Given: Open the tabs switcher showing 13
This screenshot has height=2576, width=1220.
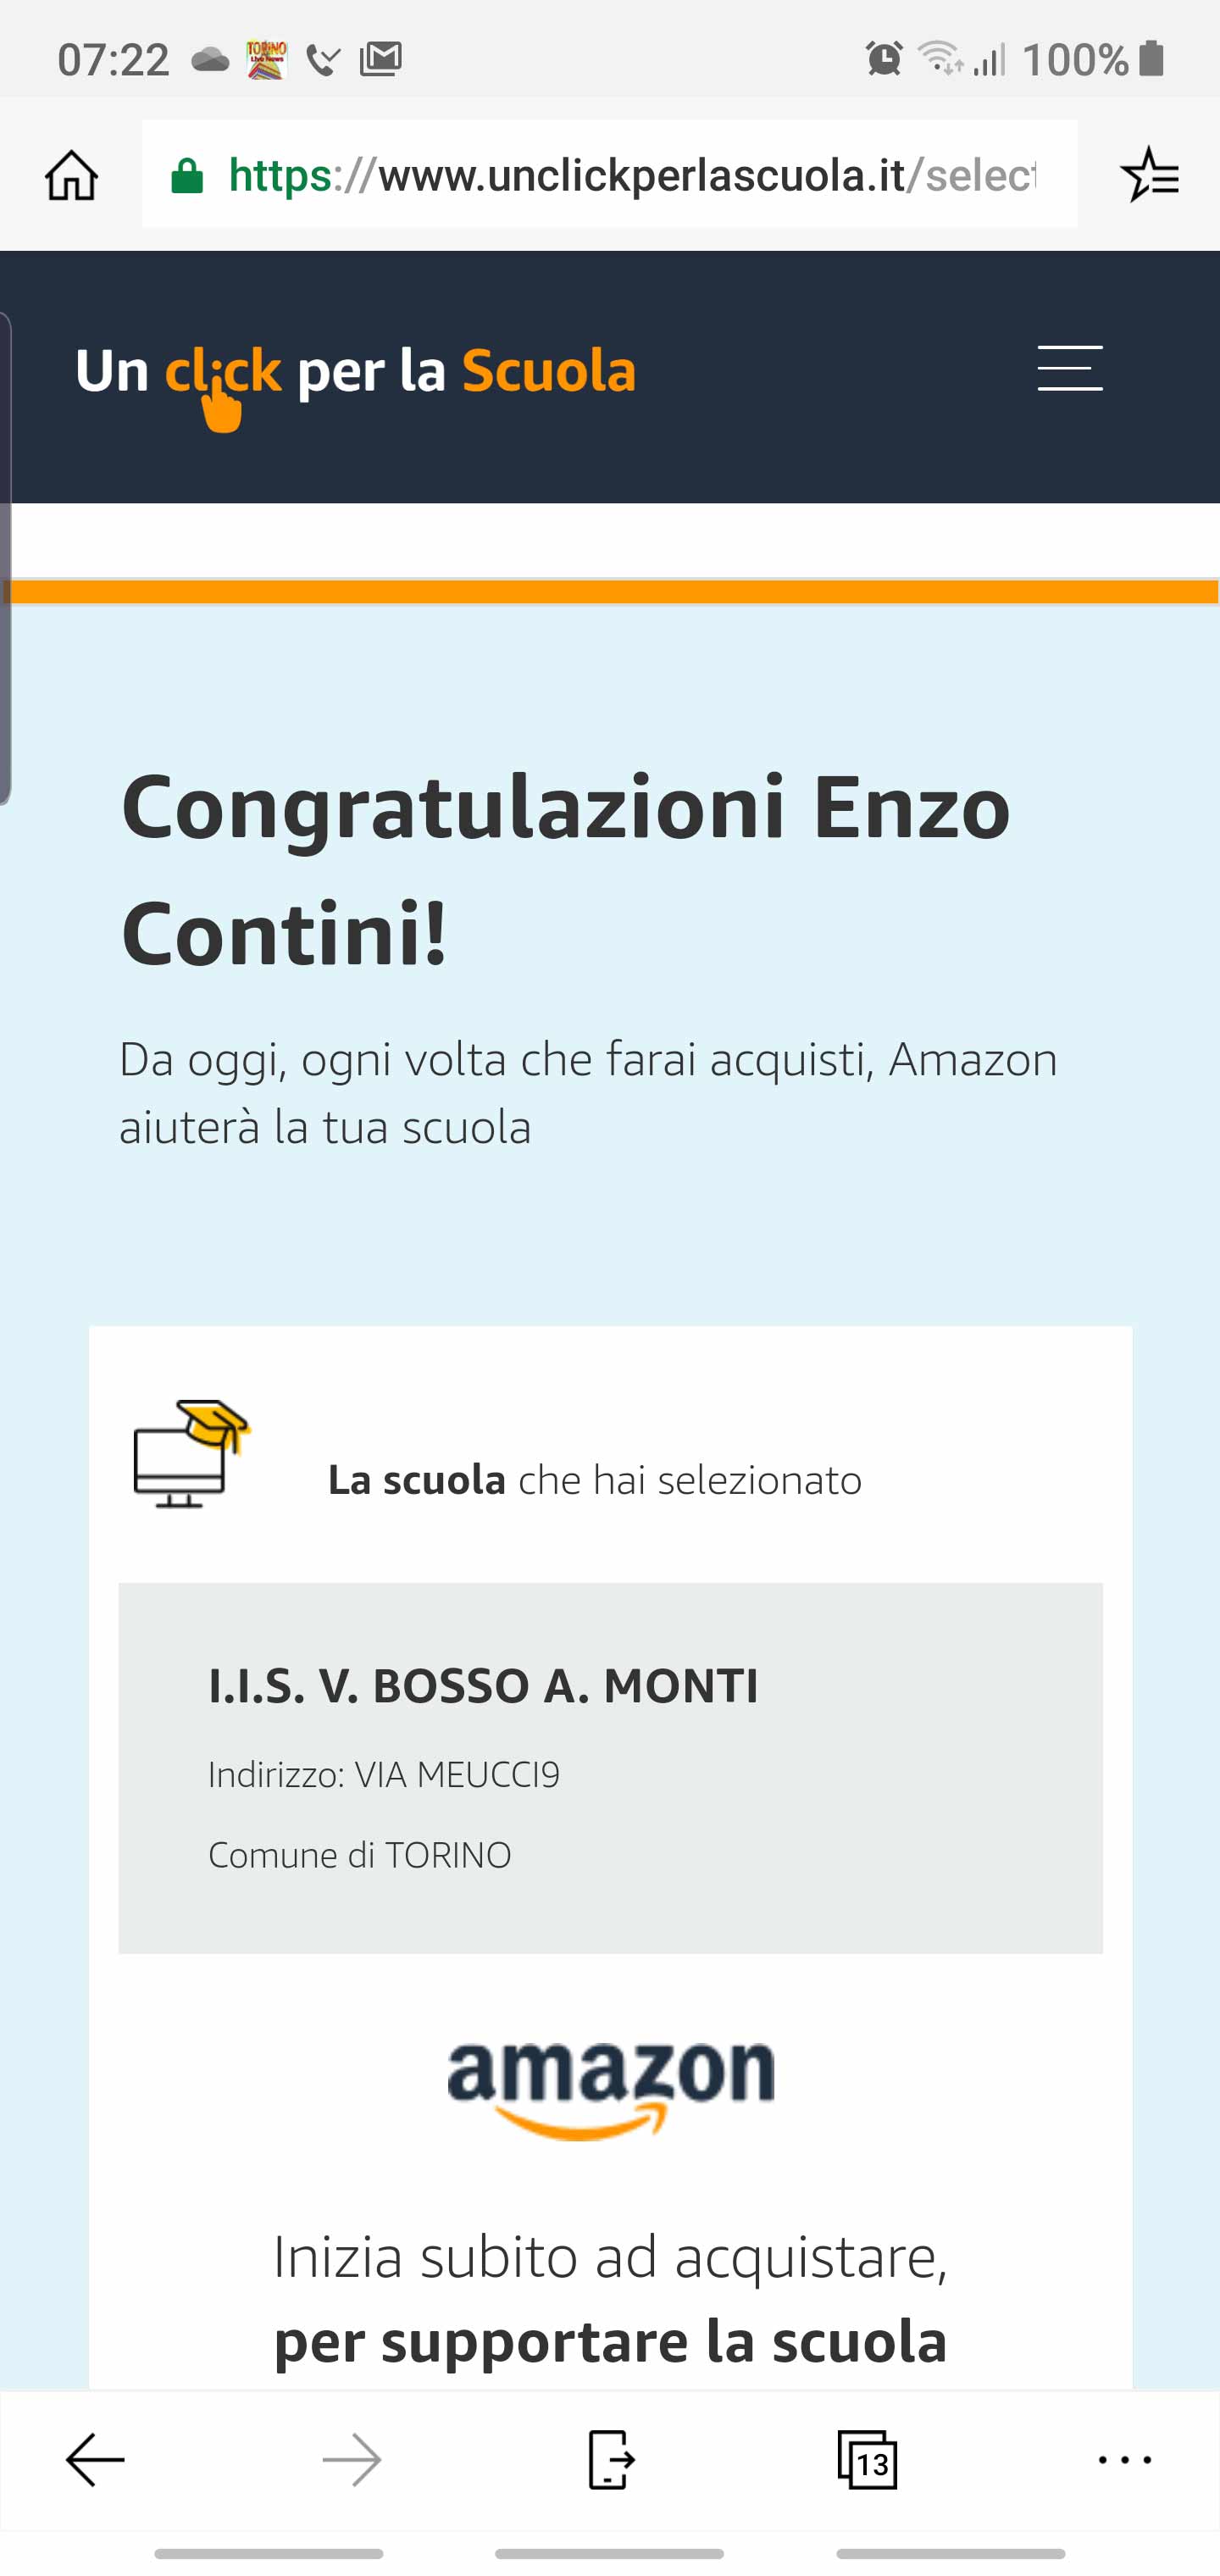Looking at the screenshot, I should pos(867,2460).
